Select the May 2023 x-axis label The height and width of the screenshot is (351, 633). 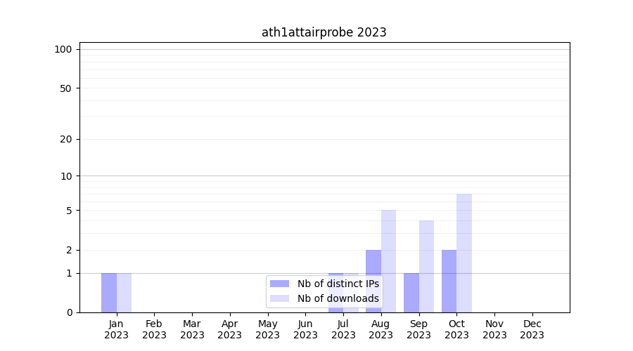[x=267, y=329]
